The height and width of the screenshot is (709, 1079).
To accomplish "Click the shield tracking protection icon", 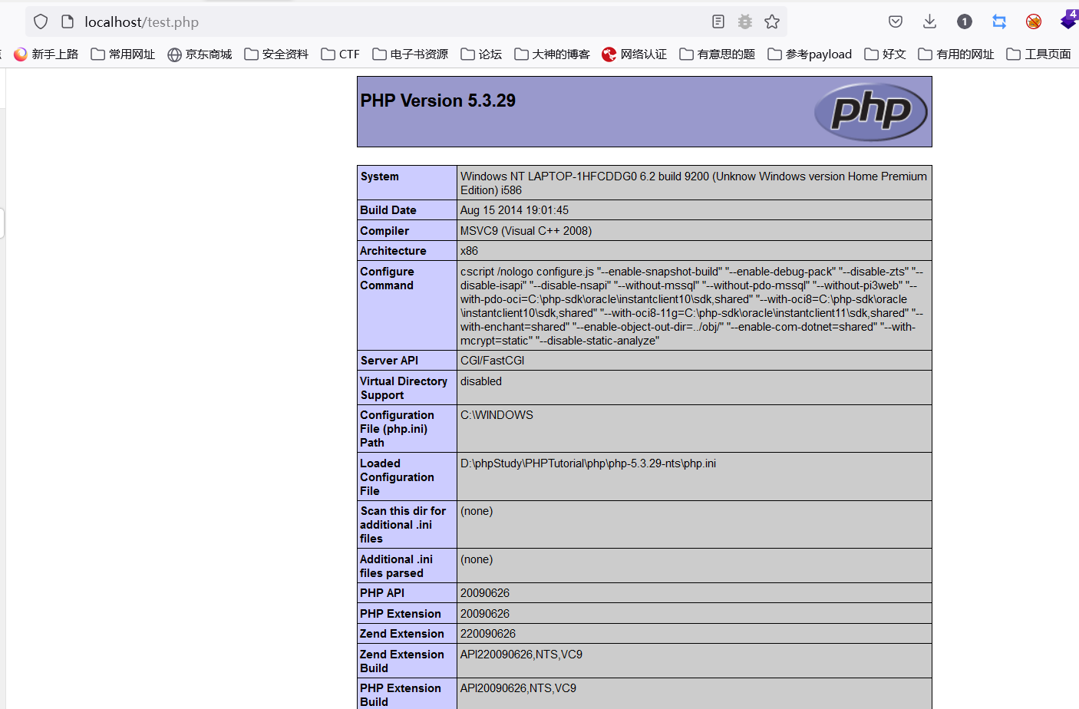I will click(x=41, y=21).
